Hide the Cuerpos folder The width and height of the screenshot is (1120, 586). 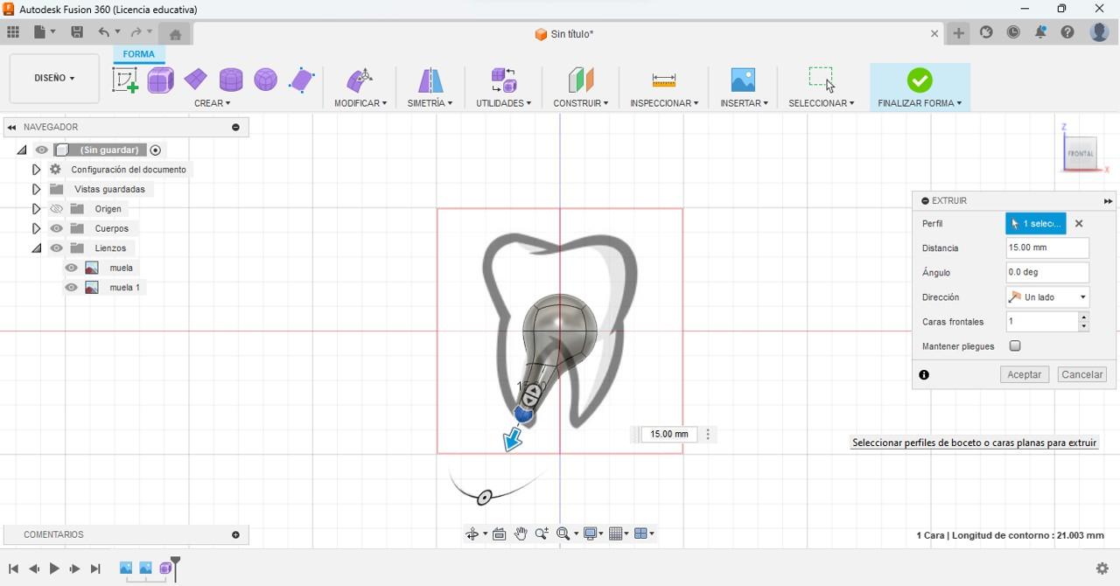(57, 228)
